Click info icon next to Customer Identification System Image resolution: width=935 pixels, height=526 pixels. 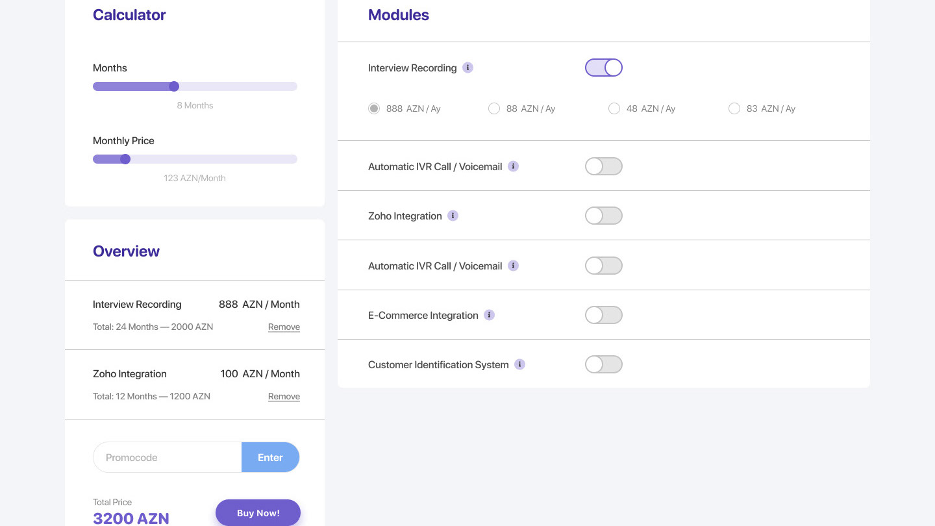[519, 364]
